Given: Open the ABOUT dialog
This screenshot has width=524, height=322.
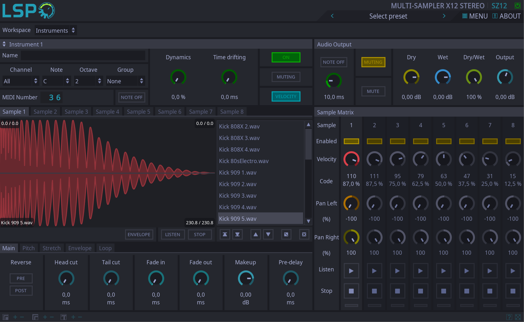Looking at the screenshot, I should (x=507, y=16).
